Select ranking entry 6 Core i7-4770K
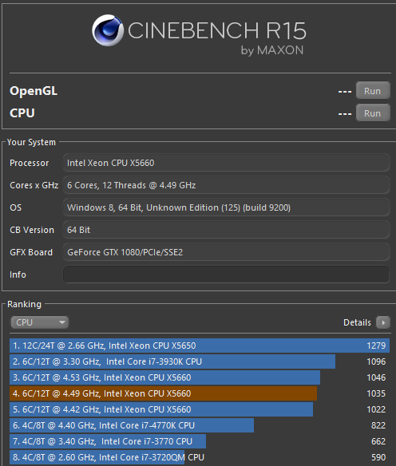 [x=200, y=425]
